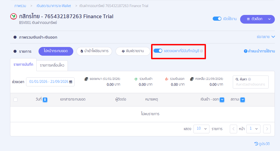Click the เอกสารกระทบยอด column header
280x151 pixels.
[x=73, y=99]
